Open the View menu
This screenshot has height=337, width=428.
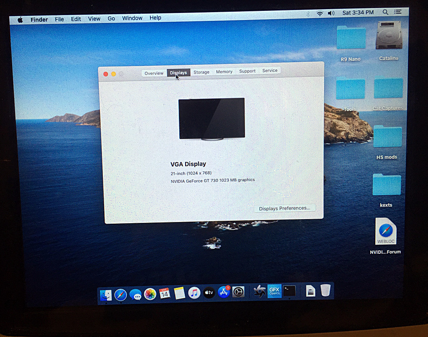[94, 18]
